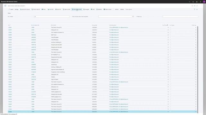Open the No. Printed column filter arrow
Viewport: 206px width, 115px height.
coord(168,25)
